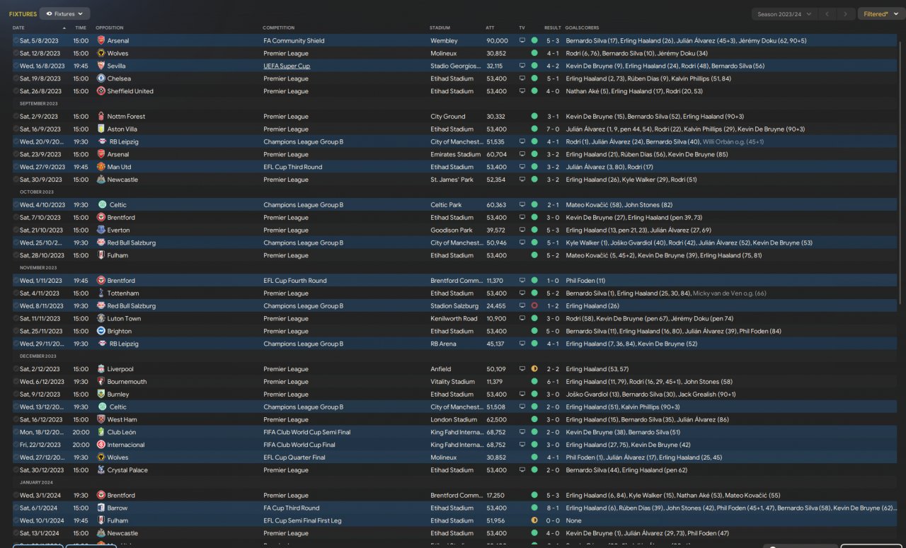Viewport: 906px width, 548px height.
Task: Click the TV icon in the Sevilla row
Action: coord(522,66)
